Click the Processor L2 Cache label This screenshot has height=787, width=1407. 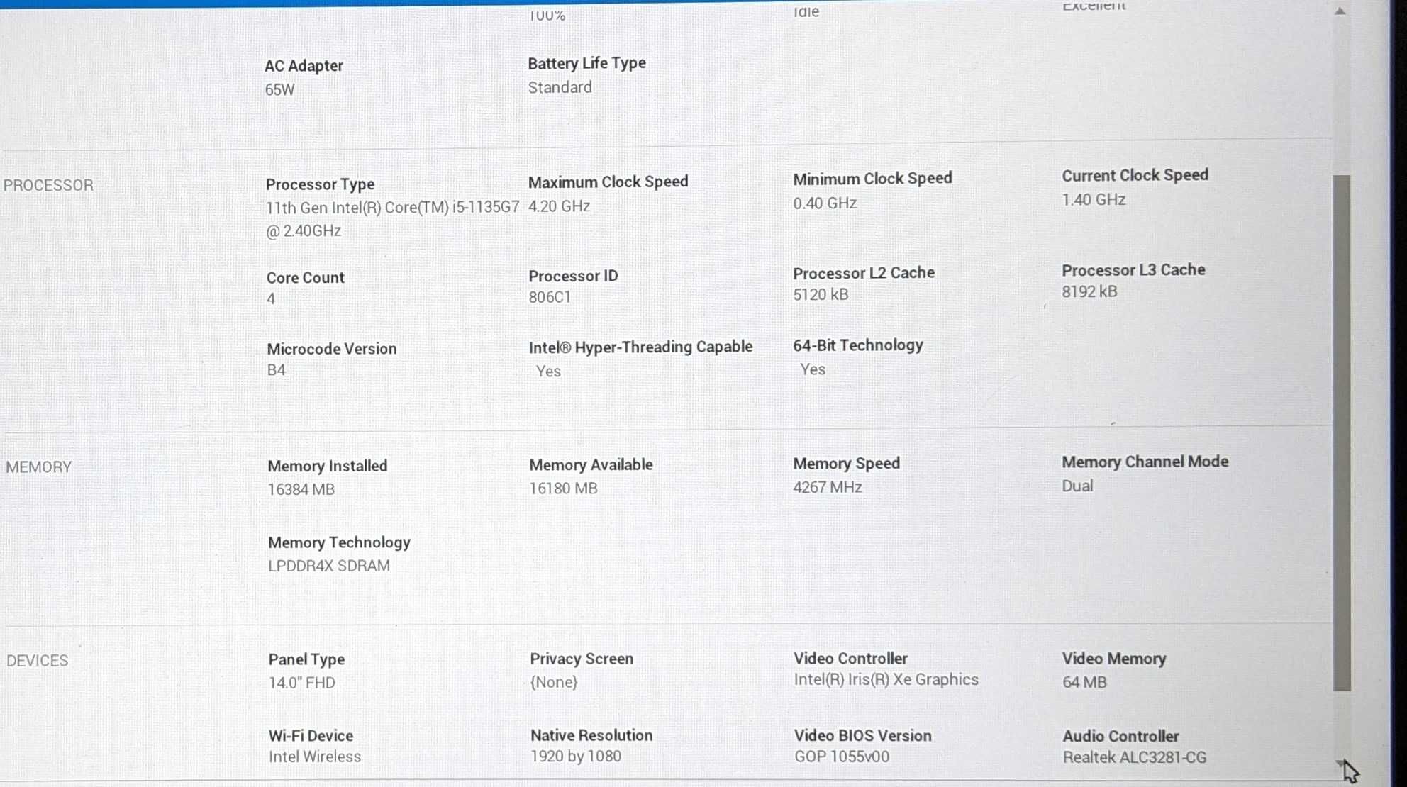click(864, 273)
